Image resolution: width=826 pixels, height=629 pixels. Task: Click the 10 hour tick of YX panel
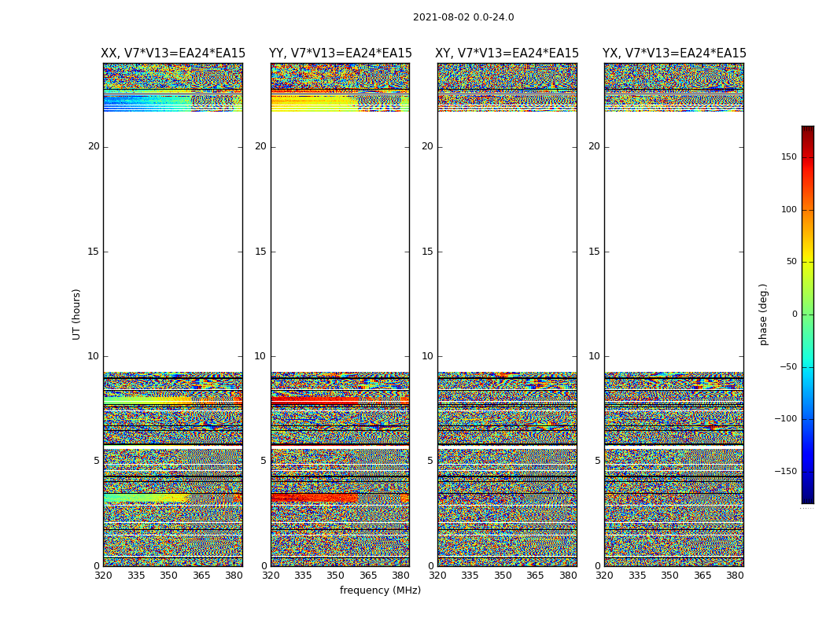point(594,356)
